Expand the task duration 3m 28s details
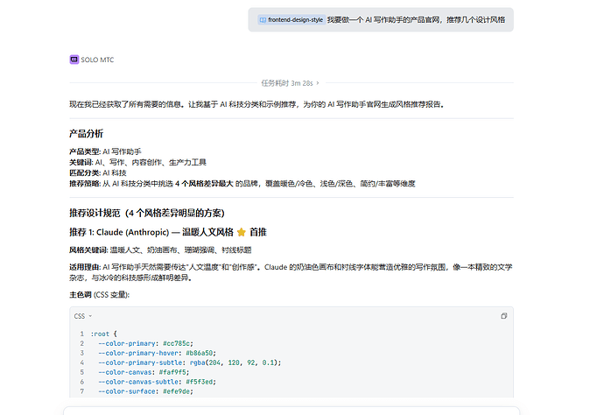Screen dimensions: 604x415 coord(290,83)
